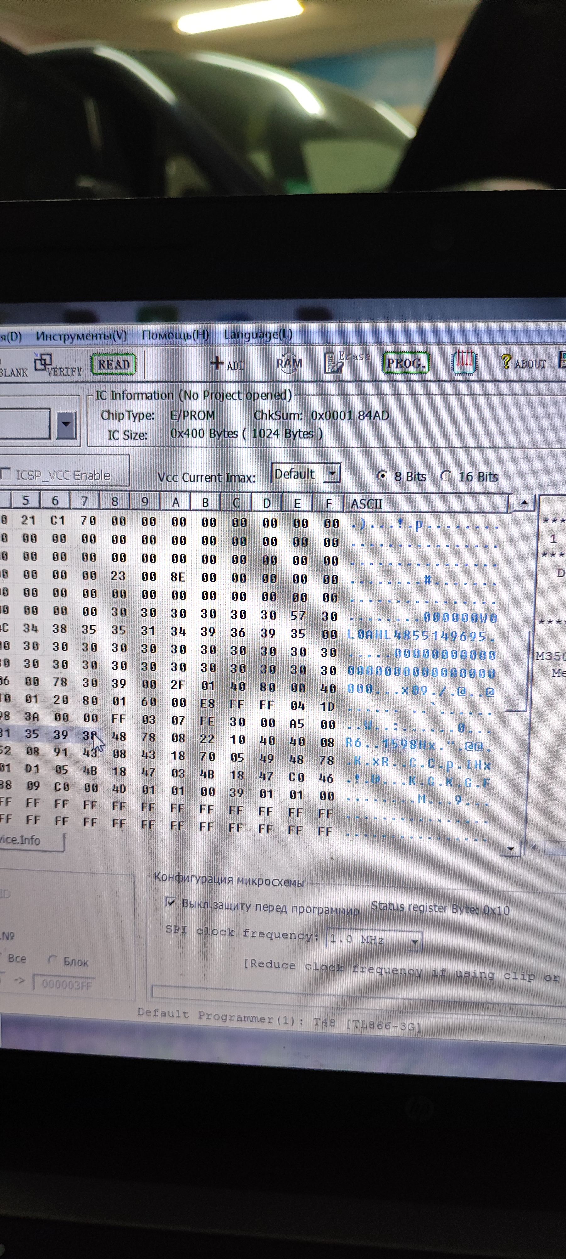Enable the ICSP_VCC Enable checkbox
Viewport: 566px width, 1259px height.
click(6, 474)
